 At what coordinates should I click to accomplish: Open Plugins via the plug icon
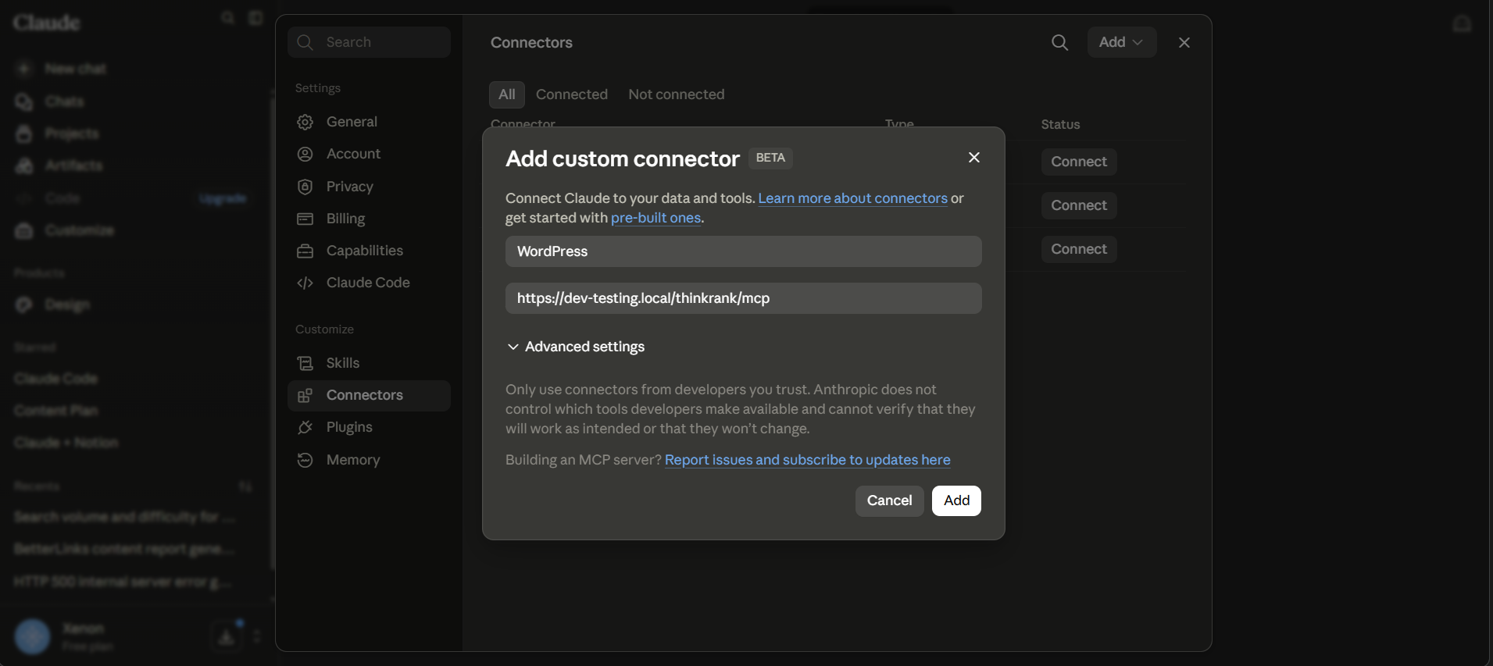point(305,428)
